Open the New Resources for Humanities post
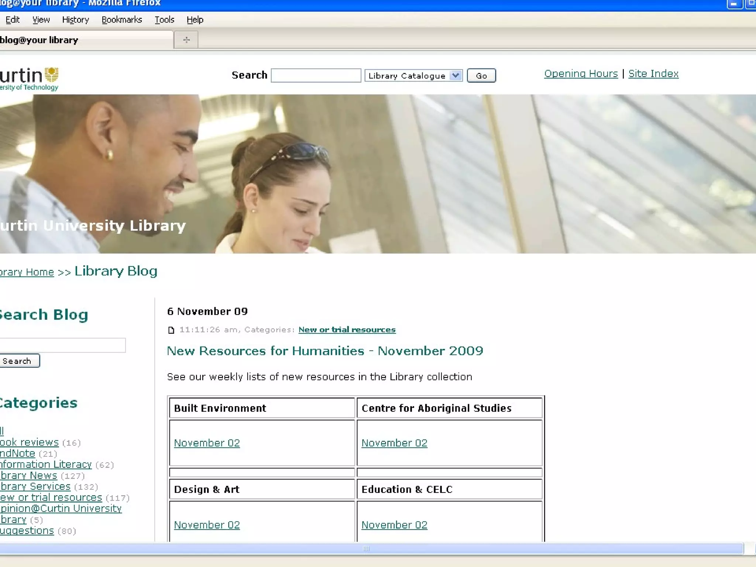The width and height of the screenshot is (756, 567). tap(324, 351)
